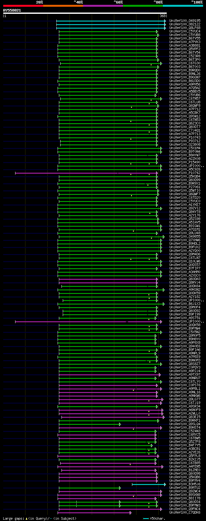Select the UniRef100_B7FIP7 entry
Image resolution: width=206 pixels, height=521 pixels.
click(x=185, y=269)
